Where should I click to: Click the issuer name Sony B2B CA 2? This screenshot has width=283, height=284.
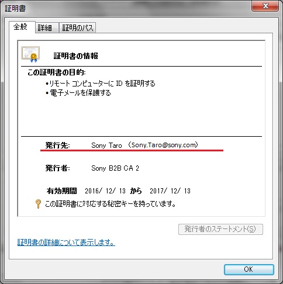[115, 168]
